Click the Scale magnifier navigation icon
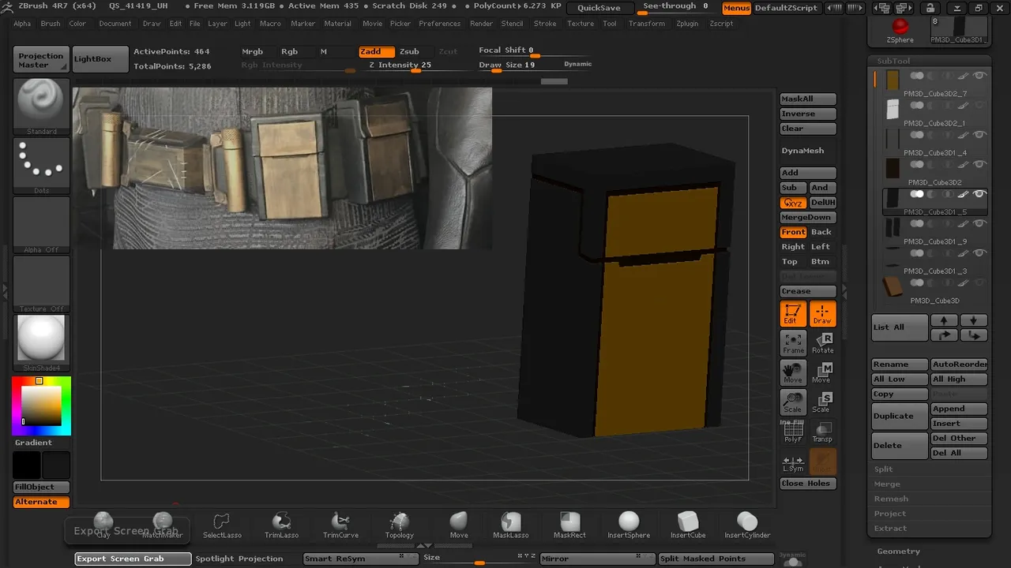Screen dimensions: 1011x568 [x=793, y=402]
